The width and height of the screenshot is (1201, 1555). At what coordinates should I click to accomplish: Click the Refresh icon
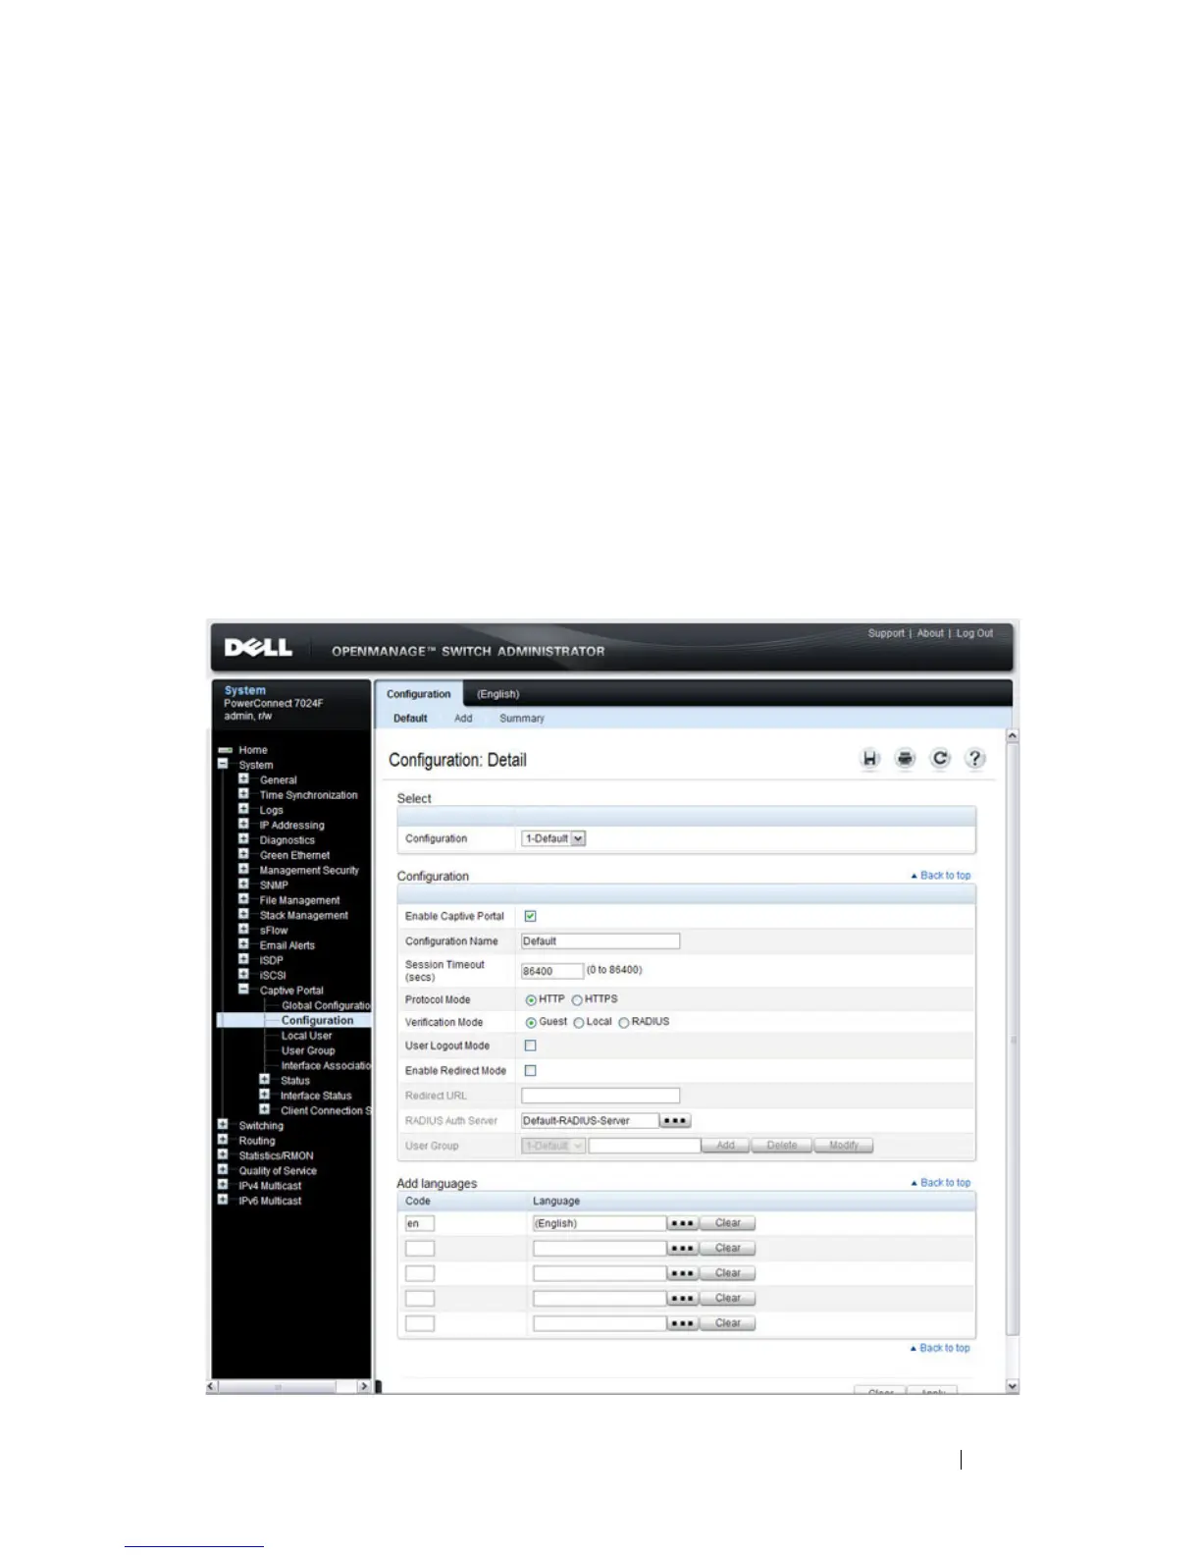[x=940, y=759]
